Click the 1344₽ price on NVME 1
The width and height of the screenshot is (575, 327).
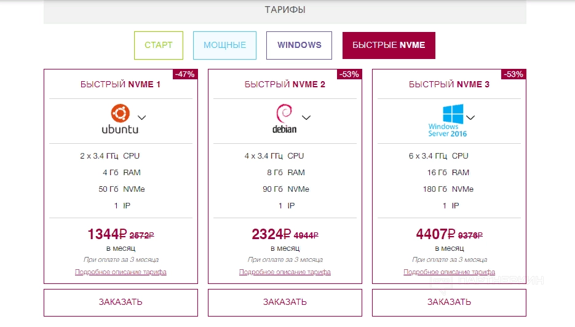tap(107, 234)
